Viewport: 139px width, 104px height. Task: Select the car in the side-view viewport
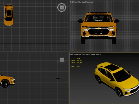[x=7, y=81]
